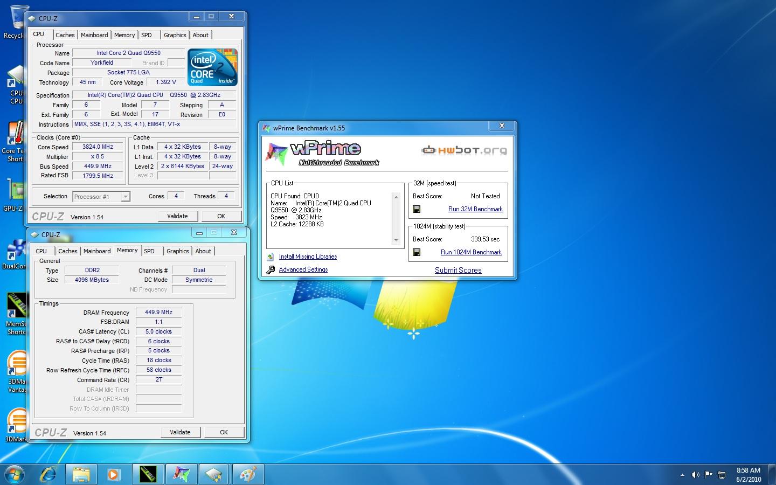The image size is (776, 485).
Task: Show hidden tray icons arrow
Action: click(682, 475)
